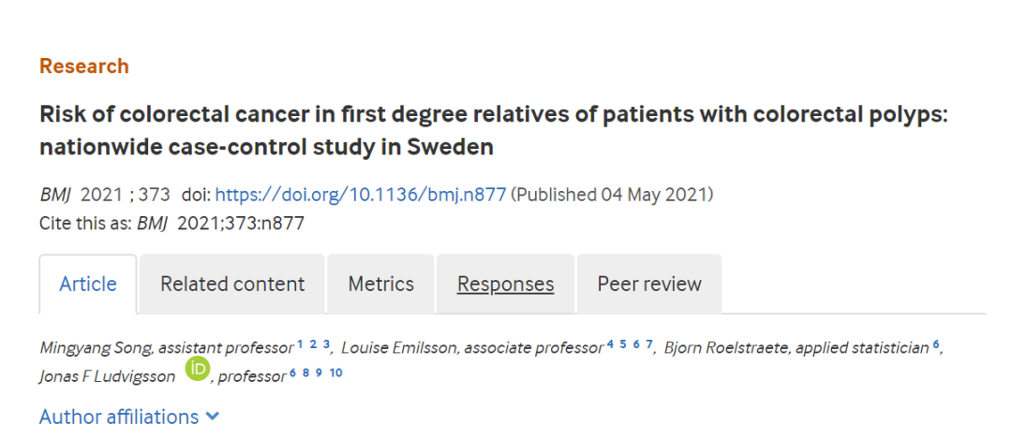
Task: Select the Article tab
Action: (x=88, y=284)
